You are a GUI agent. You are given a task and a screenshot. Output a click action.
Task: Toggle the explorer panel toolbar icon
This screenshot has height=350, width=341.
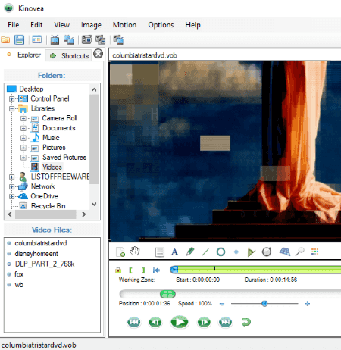tap(37, 39)
